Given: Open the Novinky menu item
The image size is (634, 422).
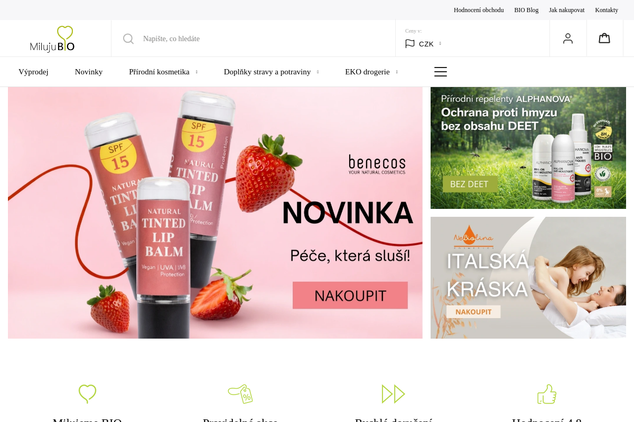Looking at the screenshot, I should point(89,72).
